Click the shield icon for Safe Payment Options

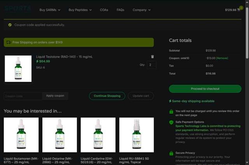click(171, 122)
